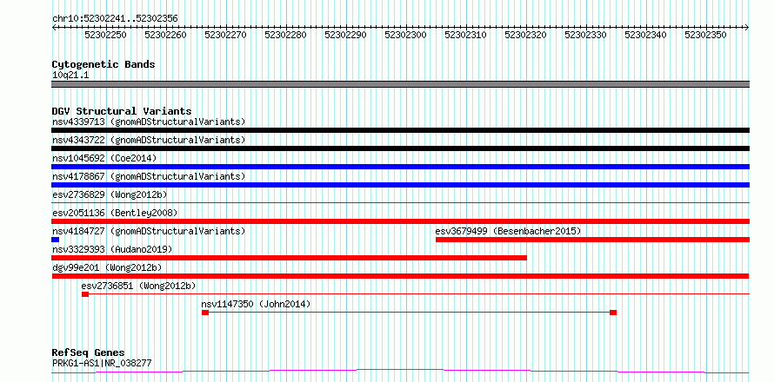Click ruler position 52302270
The height and width of the screenshot is (382, 774).
point(225,35)
